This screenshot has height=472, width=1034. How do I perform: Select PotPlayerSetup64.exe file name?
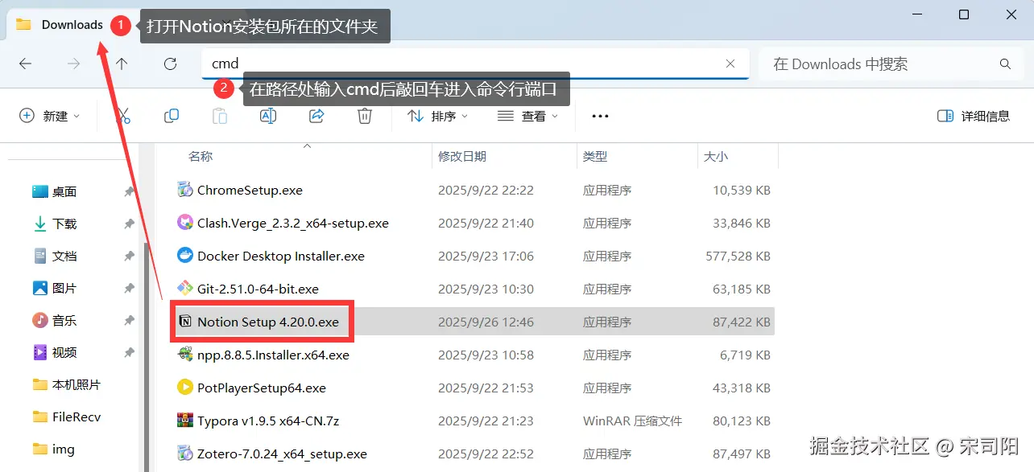[x=262, y=388]
